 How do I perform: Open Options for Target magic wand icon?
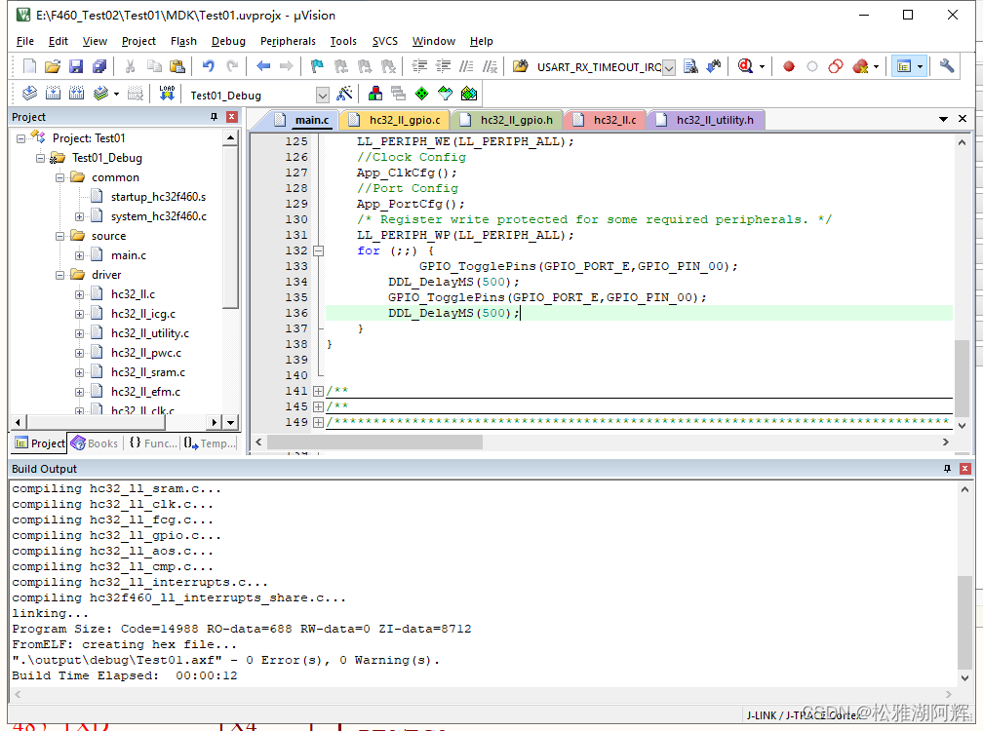click(344, 94)
